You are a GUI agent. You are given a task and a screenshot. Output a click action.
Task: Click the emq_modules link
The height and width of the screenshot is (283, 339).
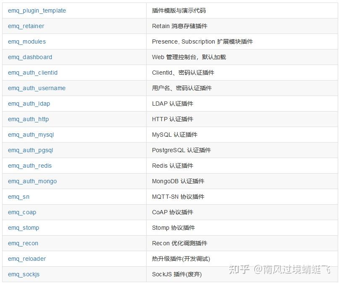coord(27,42)
